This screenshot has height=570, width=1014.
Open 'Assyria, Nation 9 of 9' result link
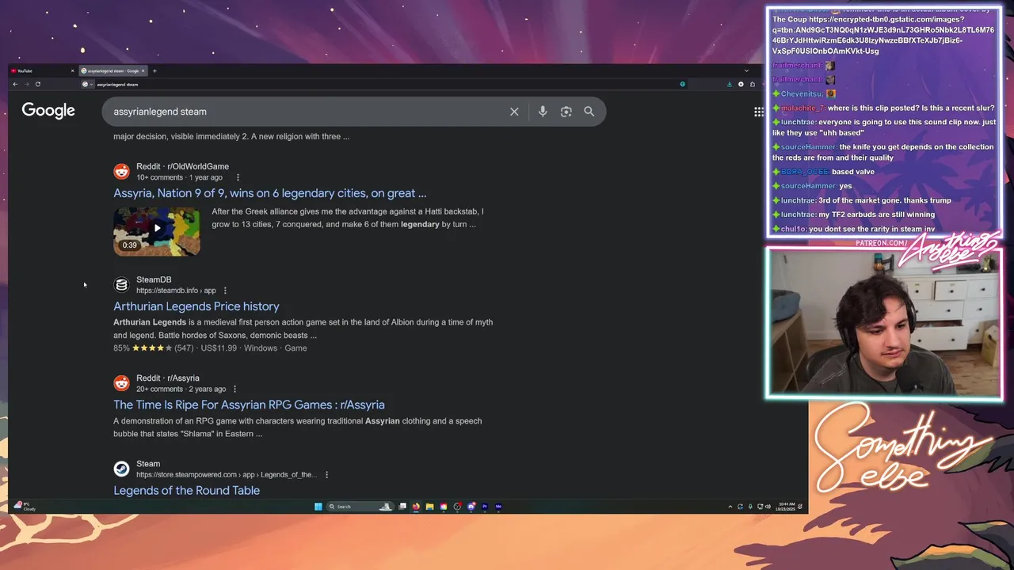click(x=269, y=193)
